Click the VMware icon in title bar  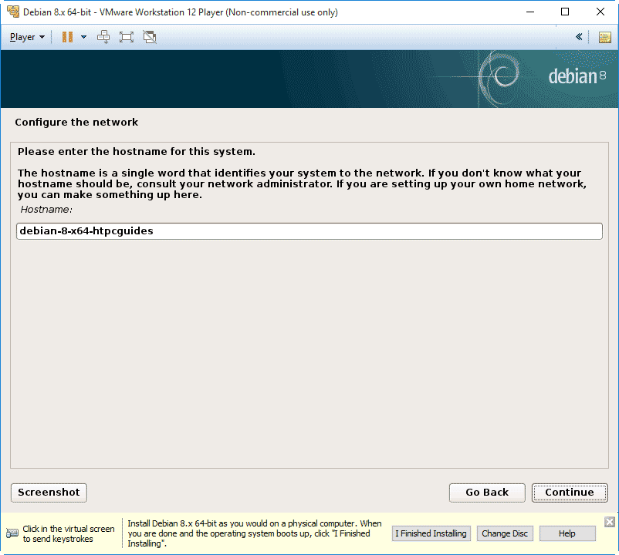[x=12, y=12]
